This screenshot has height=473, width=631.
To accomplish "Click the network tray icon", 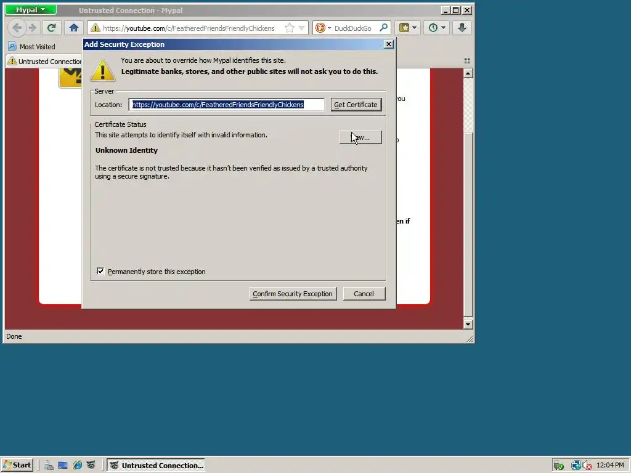I will pos(576,466).
